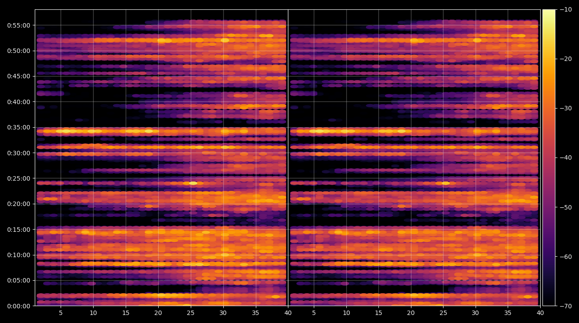
Task: Click the inferno colorbar gradient
Action: click(x=549, y=157)
